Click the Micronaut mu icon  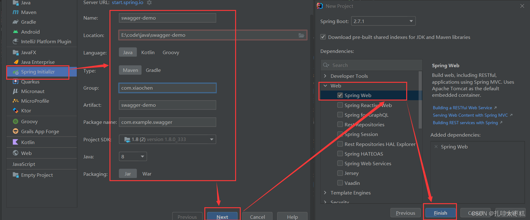(16, 91)
